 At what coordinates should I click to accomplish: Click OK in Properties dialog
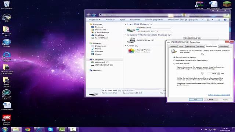coord(196,99)
